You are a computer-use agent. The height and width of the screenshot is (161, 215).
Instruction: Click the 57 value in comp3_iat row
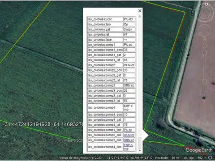129,101
